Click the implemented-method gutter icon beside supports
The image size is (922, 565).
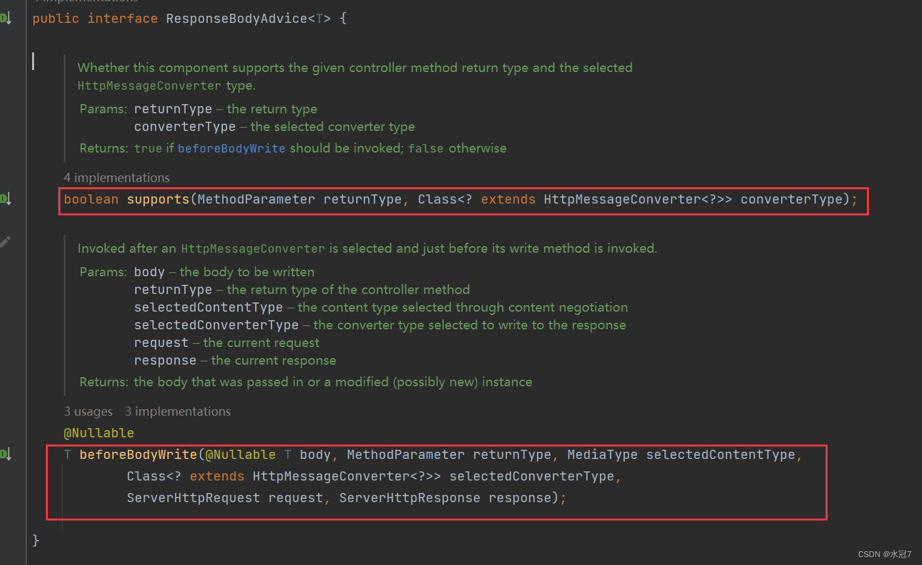pyautogui.click(x=6, y=198)
